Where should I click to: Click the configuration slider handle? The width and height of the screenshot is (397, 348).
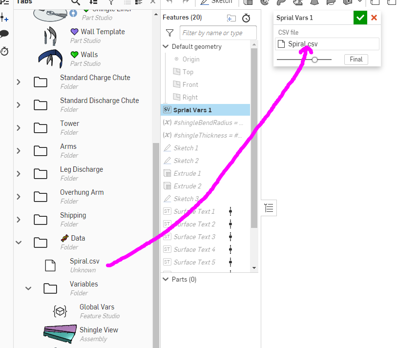click(314, 59)
